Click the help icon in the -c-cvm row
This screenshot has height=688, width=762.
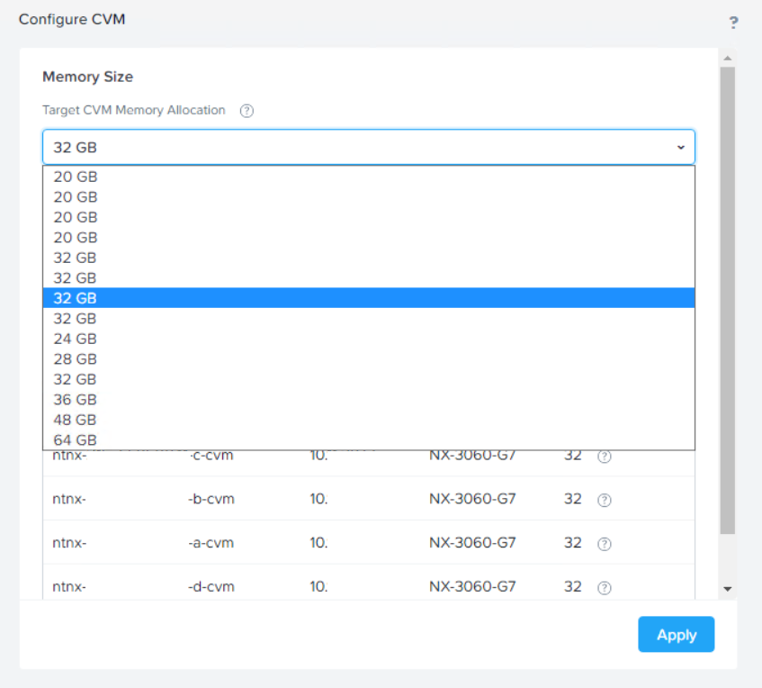pos(605,456)
